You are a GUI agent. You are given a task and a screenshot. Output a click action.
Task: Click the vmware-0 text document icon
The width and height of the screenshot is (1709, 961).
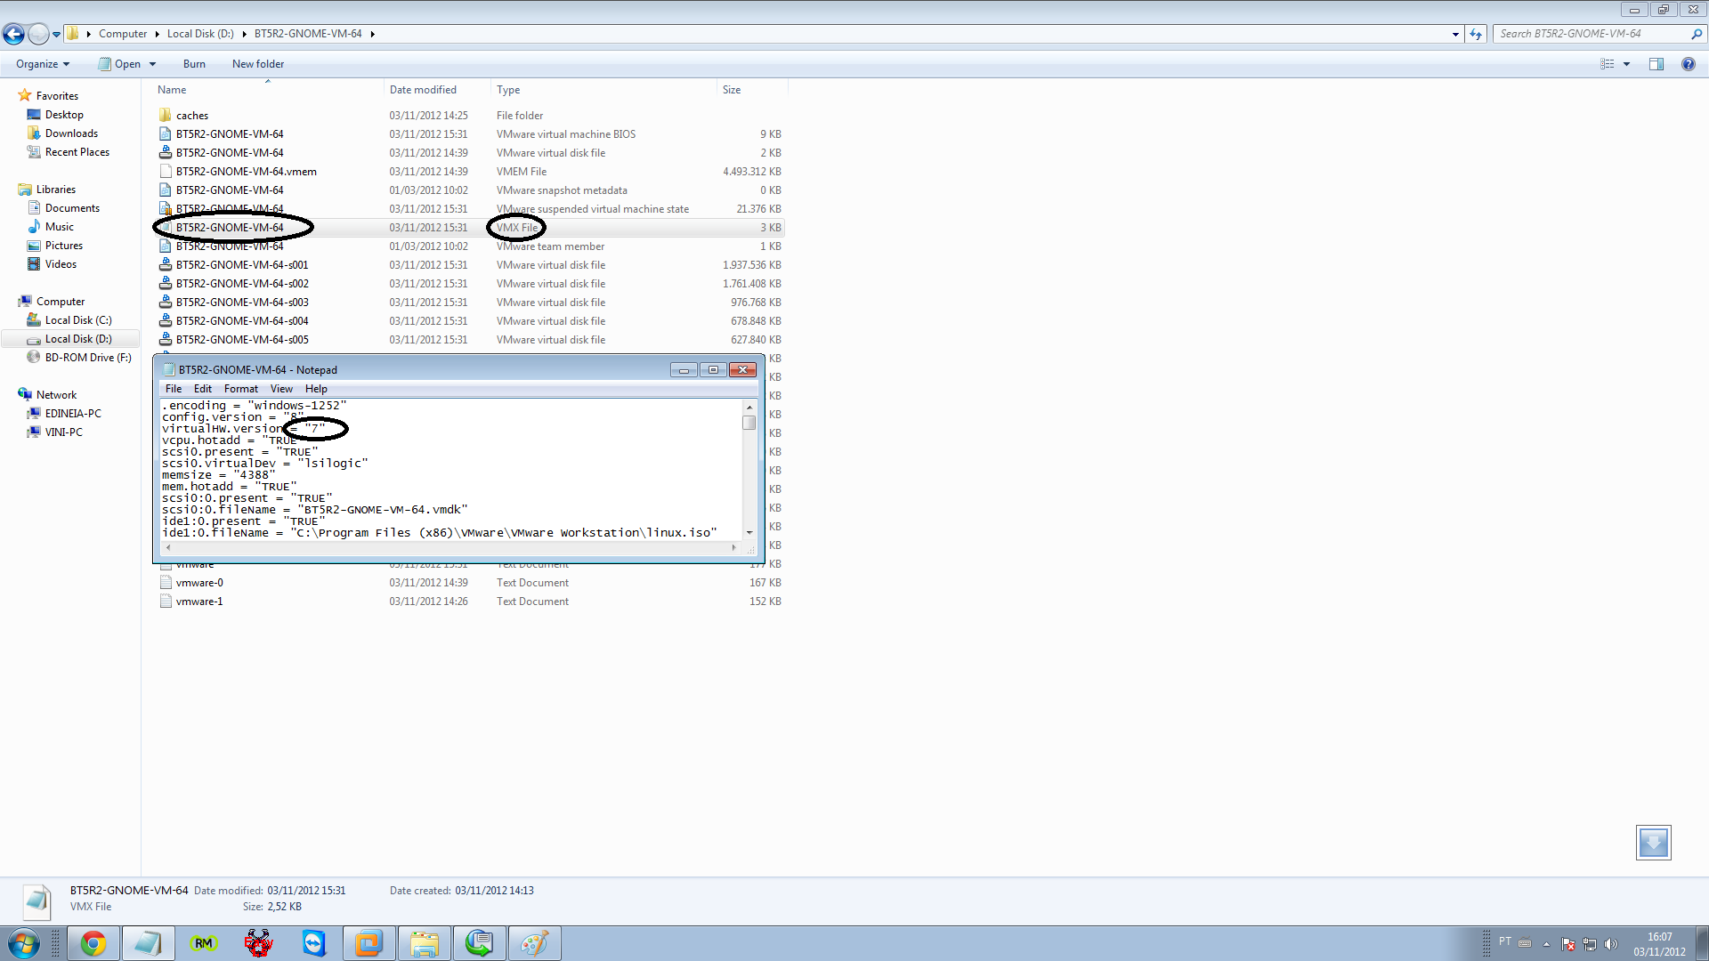point(166,583)
